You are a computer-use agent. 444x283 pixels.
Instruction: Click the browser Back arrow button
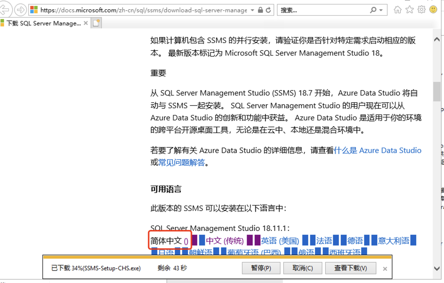[x=4, y=10]
